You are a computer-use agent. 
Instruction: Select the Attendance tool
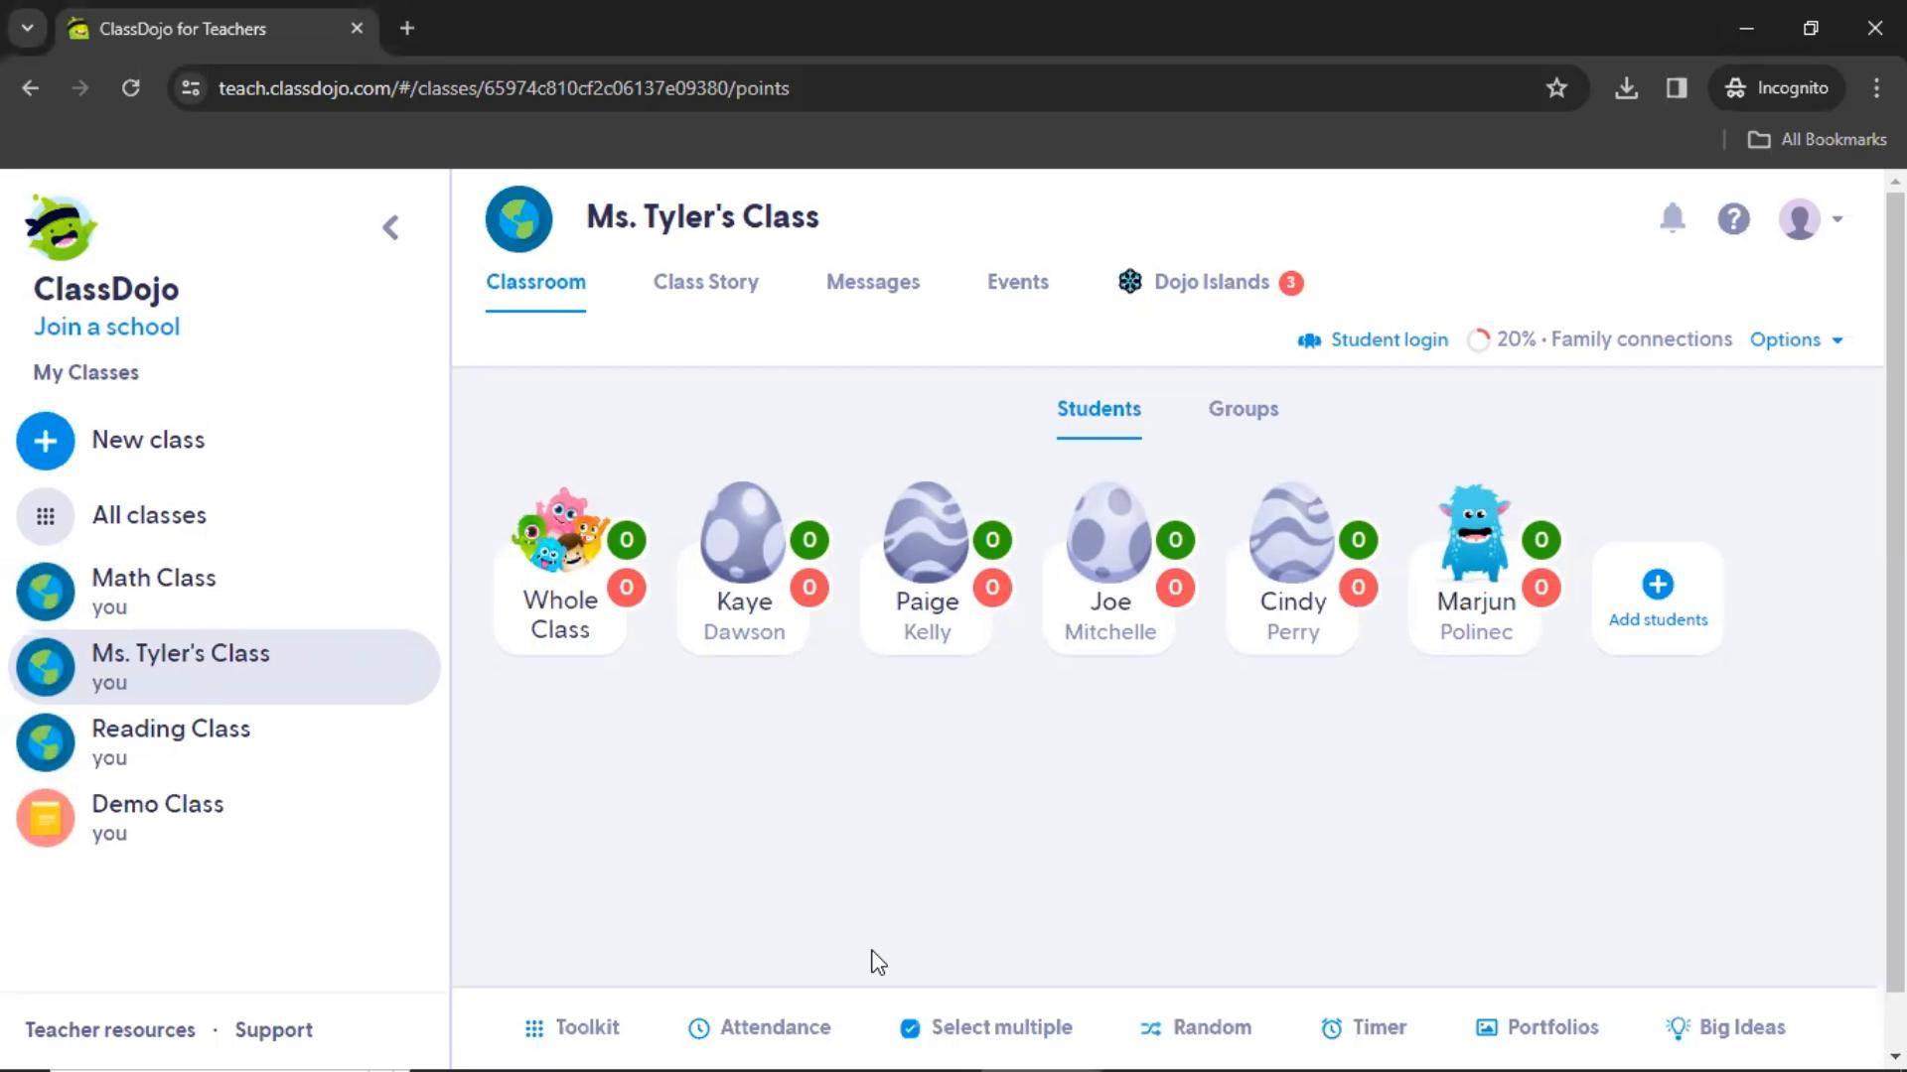(759, 1026)
